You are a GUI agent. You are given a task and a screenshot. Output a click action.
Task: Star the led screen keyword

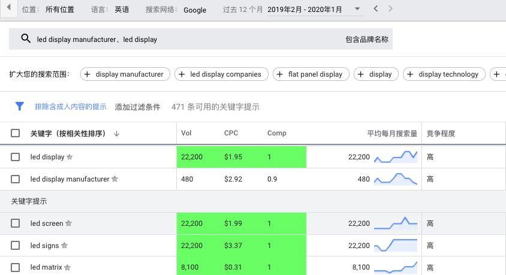(68, 223)
